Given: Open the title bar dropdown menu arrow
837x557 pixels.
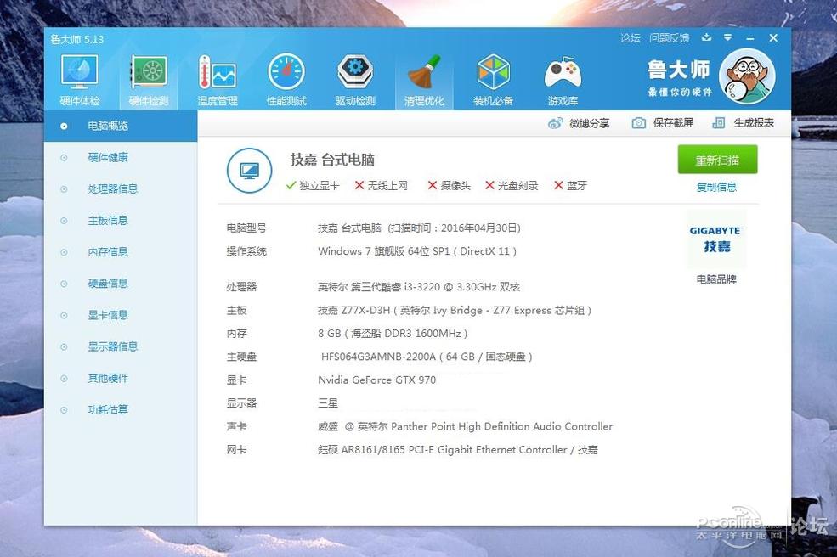Looking at the screenshot, I should pos(727,37).
